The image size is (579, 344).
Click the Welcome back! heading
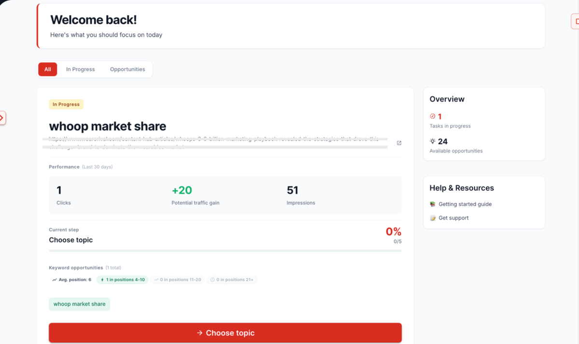click(94, 20)
